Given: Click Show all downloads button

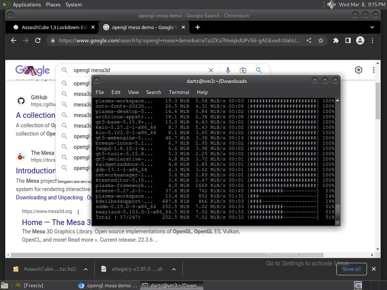Looking at the screenshot, I should pos(351,269).
